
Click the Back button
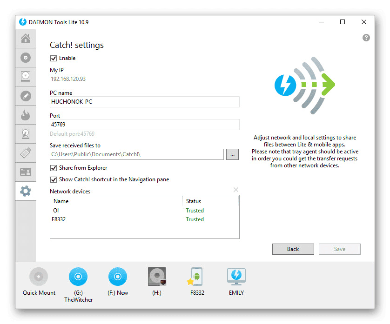click(293, 249)
